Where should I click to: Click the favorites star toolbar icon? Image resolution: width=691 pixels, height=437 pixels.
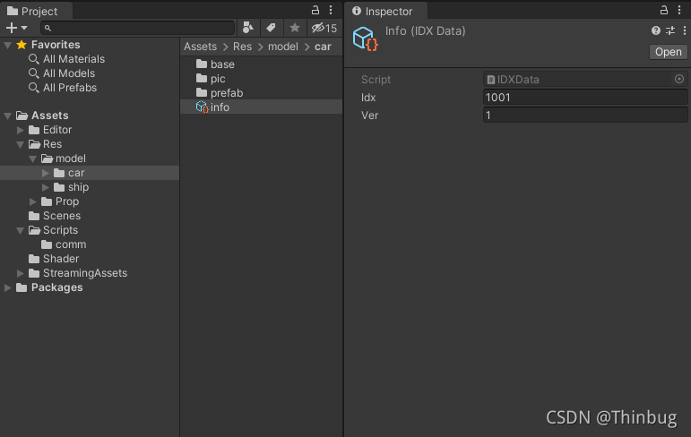294,28
